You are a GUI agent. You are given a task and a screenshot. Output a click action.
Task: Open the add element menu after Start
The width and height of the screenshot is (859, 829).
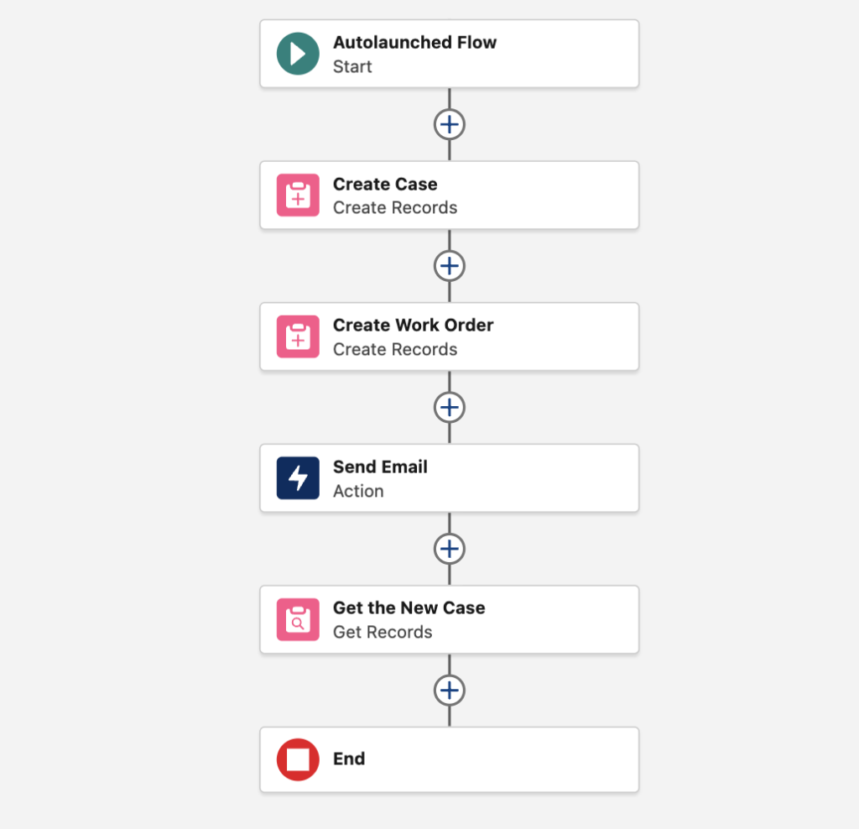(x=450, y=124)
